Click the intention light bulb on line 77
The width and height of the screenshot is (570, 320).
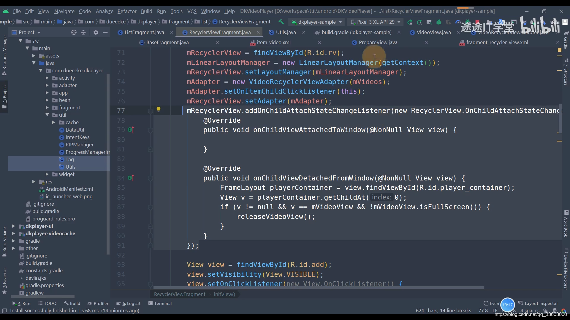159,109
